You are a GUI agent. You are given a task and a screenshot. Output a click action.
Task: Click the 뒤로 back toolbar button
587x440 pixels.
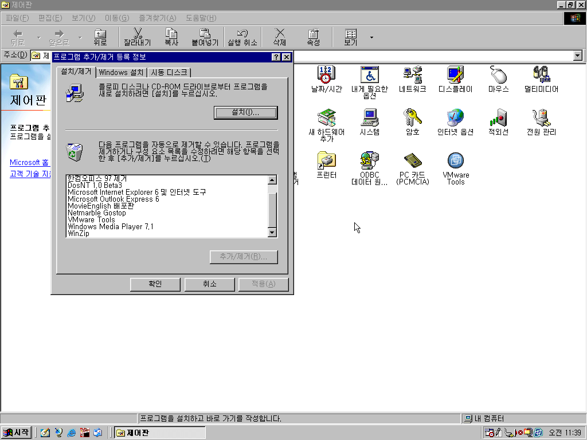click(18, 37)
